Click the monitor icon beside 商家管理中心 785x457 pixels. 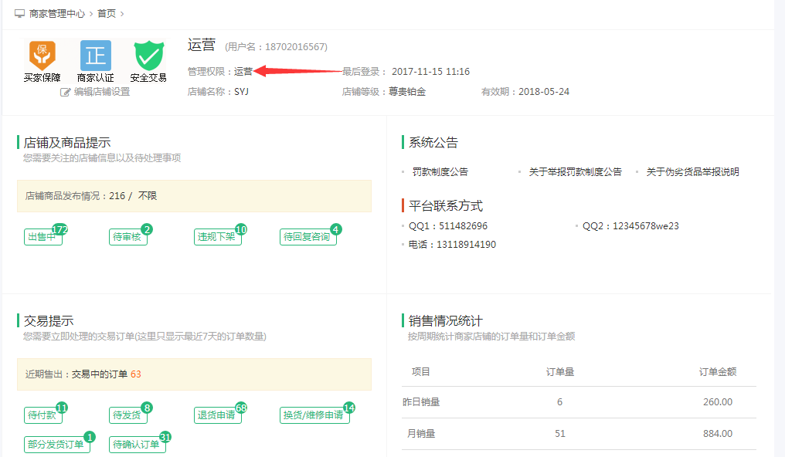pyautogui.click(x=19, y=14)
